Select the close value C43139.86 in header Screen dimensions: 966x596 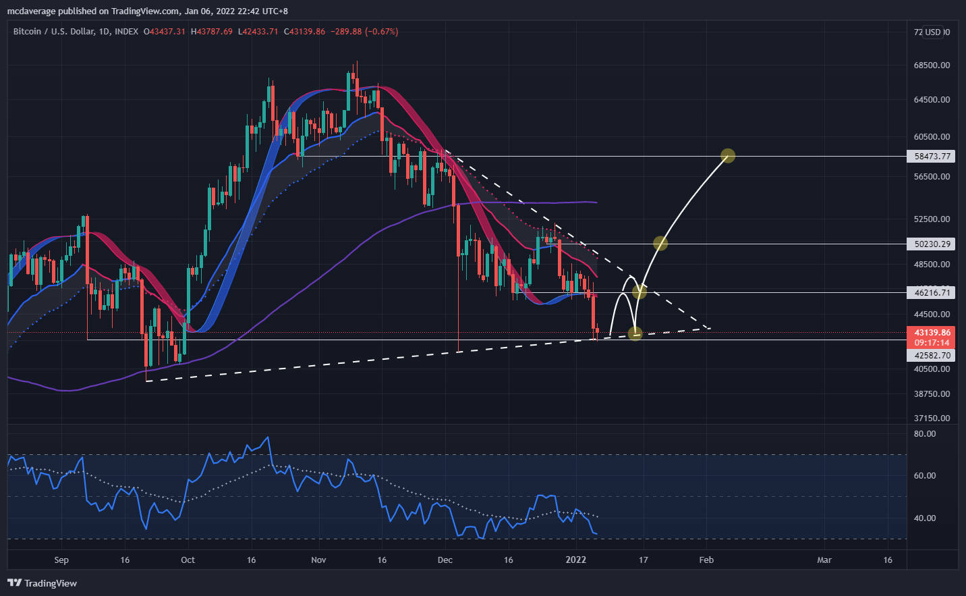(x=305, y=32)
